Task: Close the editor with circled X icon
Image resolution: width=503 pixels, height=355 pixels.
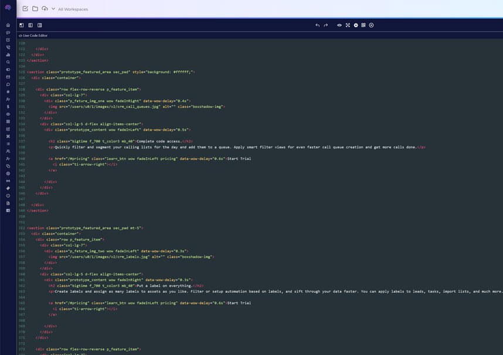Action: coord(372,25)
